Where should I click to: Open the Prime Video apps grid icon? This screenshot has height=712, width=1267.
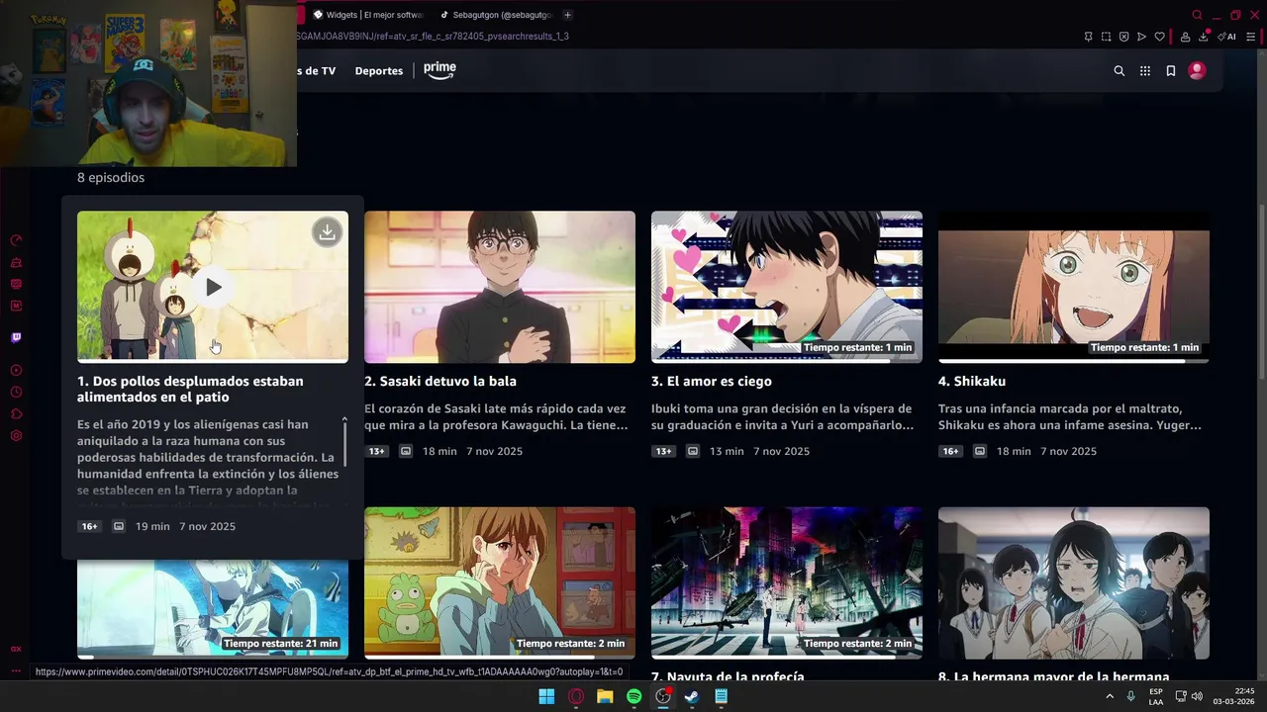click(x=1145, y=71)
